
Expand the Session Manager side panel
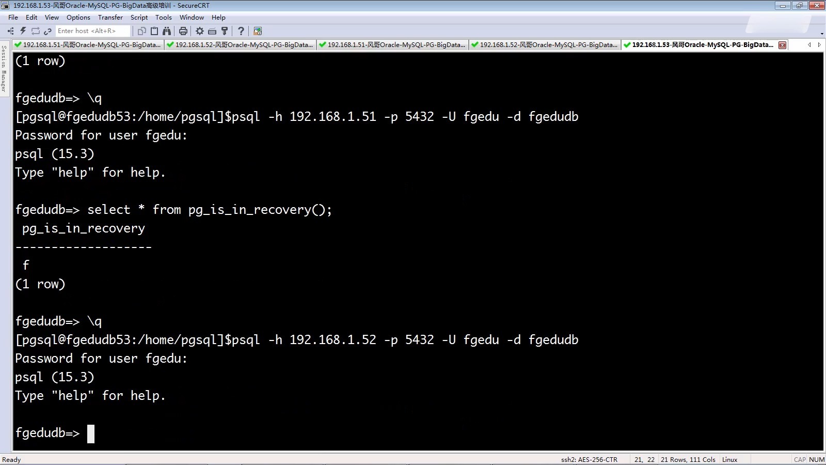click(x=4, y=68)
